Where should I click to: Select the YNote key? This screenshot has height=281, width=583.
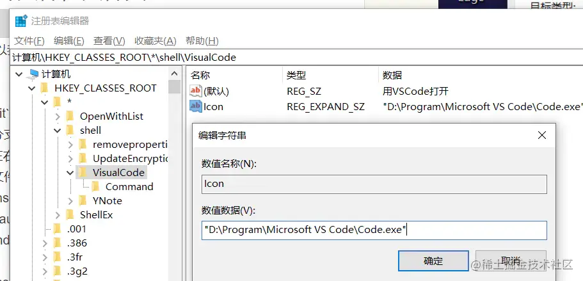pos(108,201)
